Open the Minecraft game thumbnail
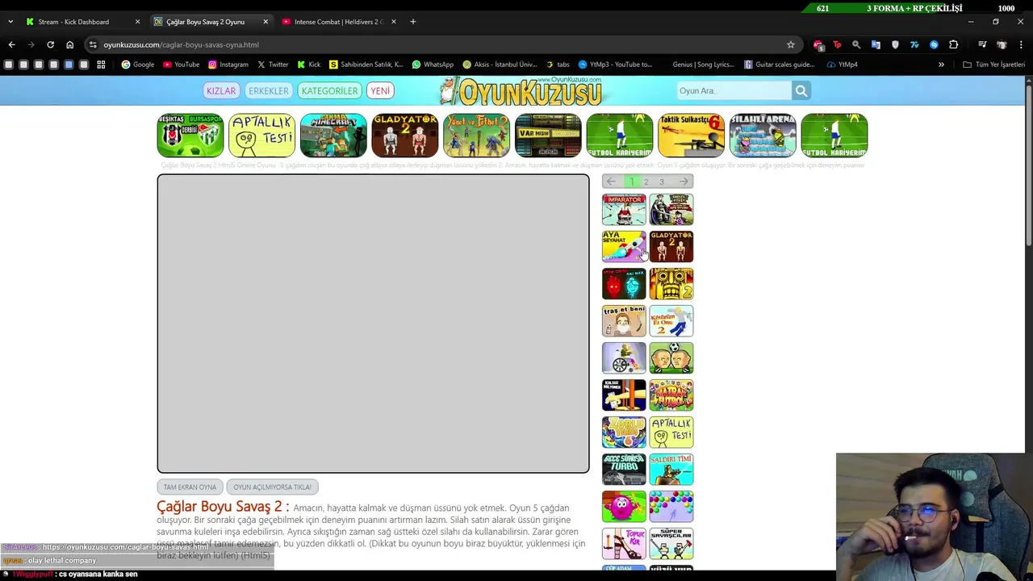The height and width of the screenshot is (581, 1033). coord(333,135)
